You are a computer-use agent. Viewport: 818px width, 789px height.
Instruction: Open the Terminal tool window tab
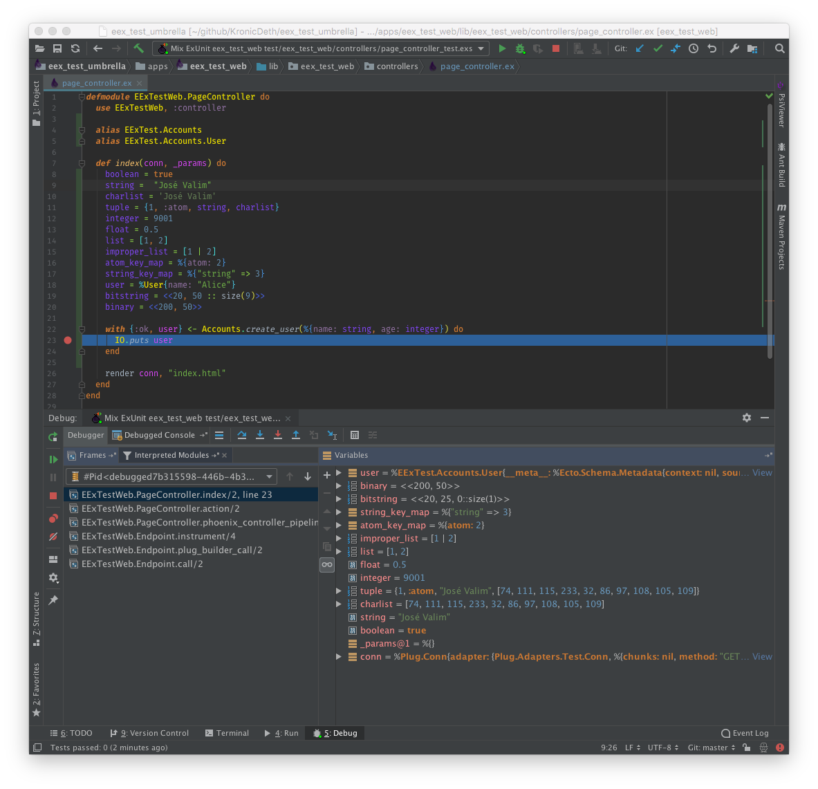[227, 733]
